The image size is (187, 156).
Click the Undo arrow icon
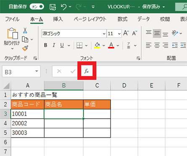click(x=63, y=7)
